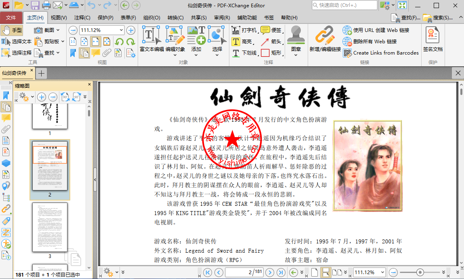Select the Hand (手型) tool

[12, 30]
